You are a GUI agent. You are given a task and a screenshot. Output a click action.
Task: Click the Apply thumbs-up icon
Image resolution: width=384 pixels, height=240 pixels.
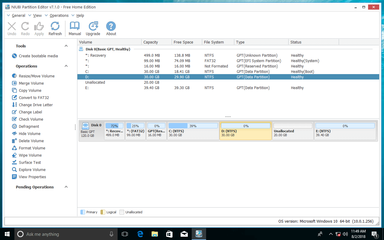39,29
